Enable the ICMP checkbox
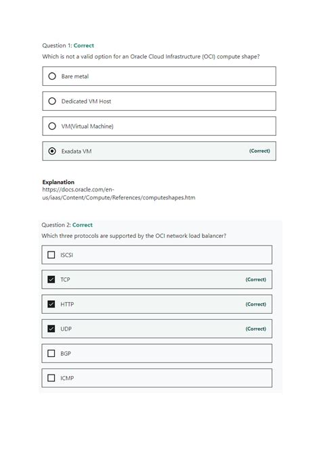 [51, 378]
